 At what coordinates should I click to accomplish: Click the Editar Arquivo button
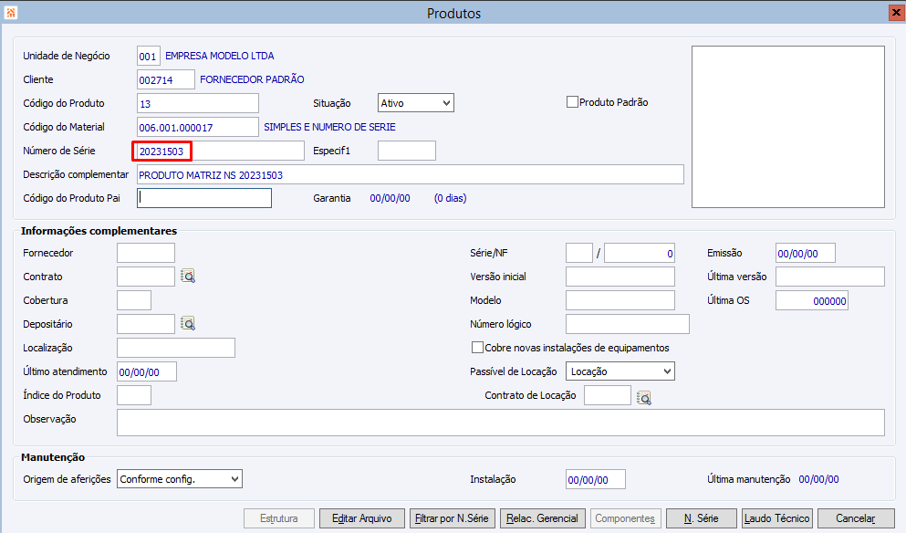pos(361,518)
